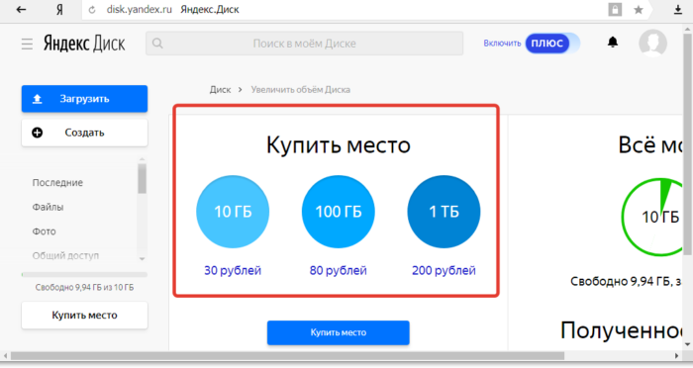Screen dimensions: 693x368
Task: Go back with the browser back arrow
Action: [x=21, y=10]
